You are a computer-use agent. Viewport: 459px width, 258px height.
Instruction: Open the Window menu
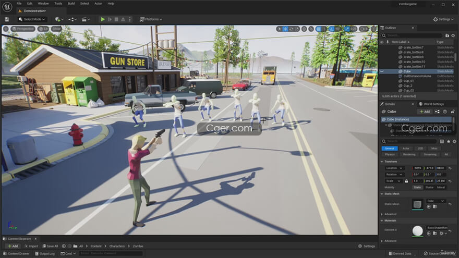[43, 4]
